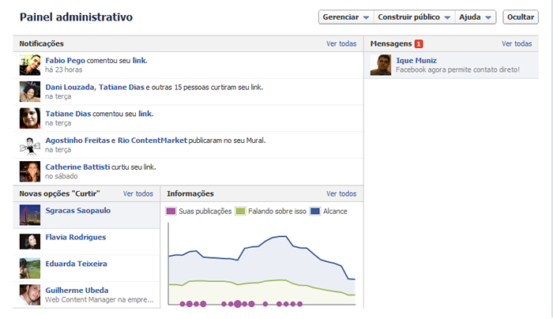Click the Agostinho Freitas cartoon avatar
This screenshot has height=319, width=553.
click(x=30, y=145)
